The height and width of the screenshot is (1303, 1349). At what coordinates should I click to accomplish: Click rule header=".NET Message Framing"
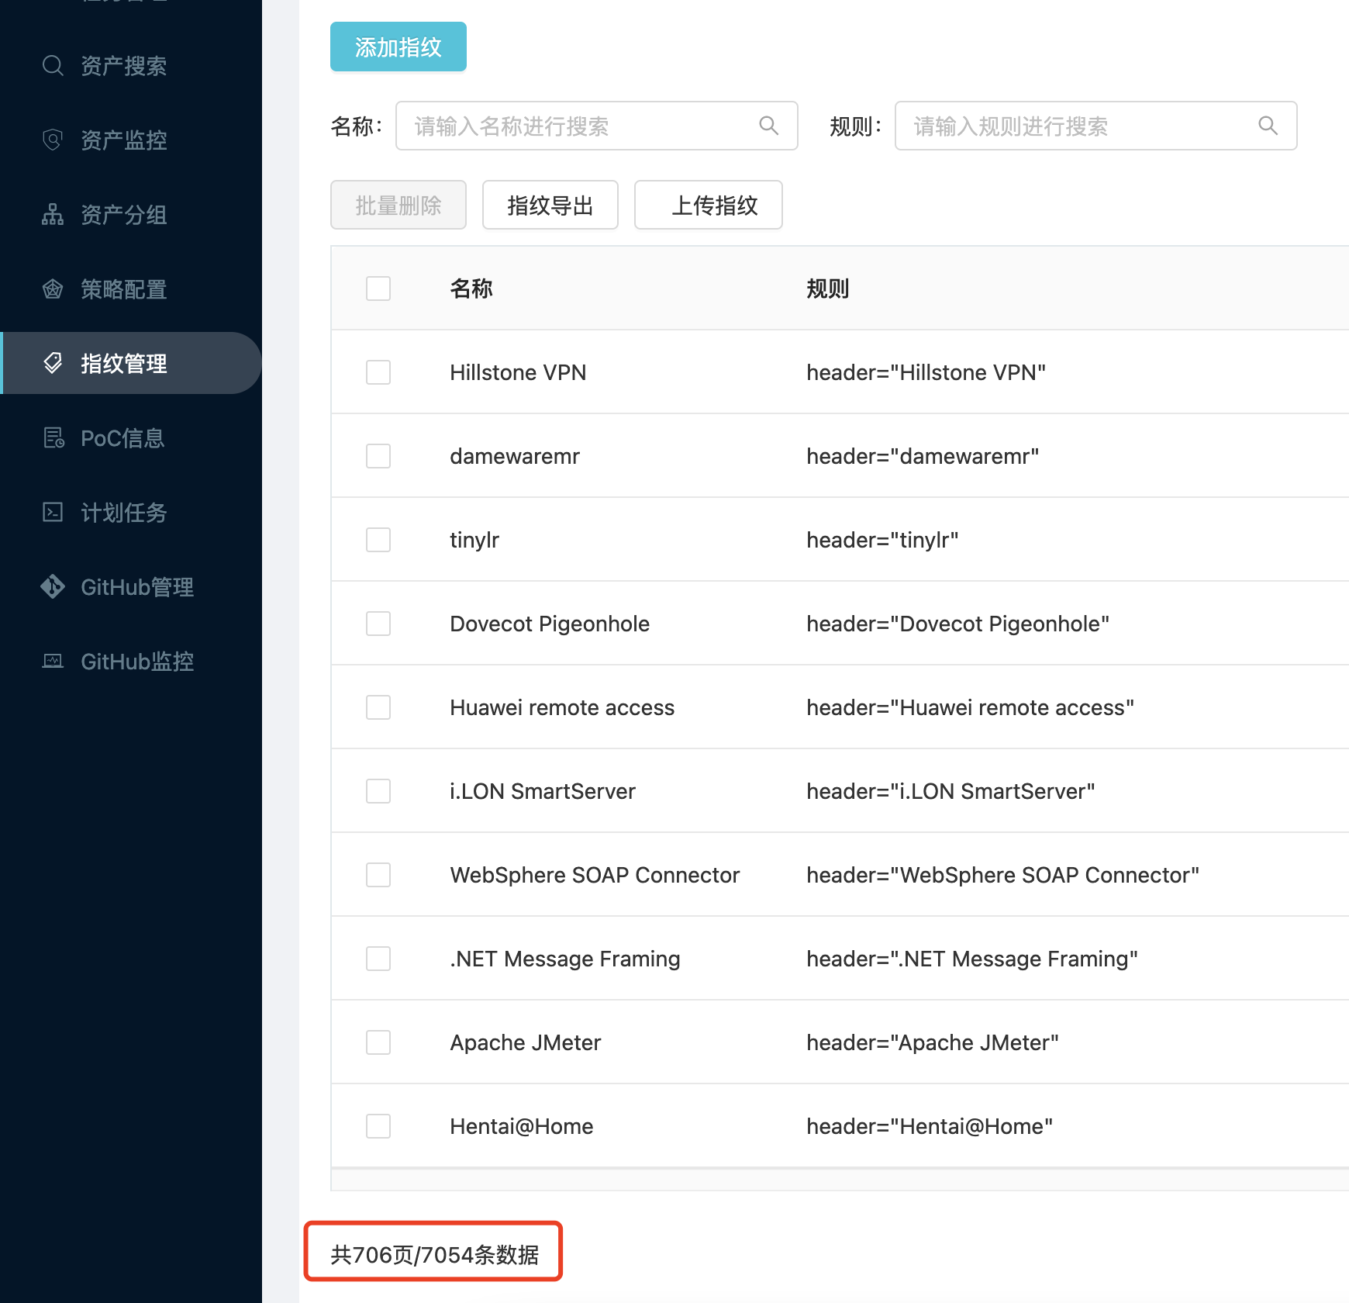click(x=972, y=959)
